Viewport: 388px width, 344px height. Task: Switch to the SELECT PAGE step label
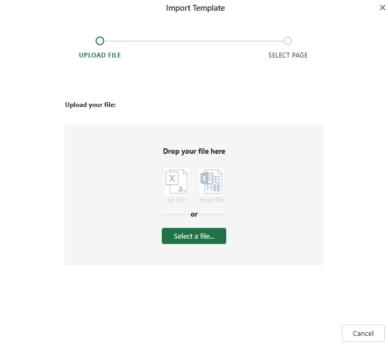point(288,55)
